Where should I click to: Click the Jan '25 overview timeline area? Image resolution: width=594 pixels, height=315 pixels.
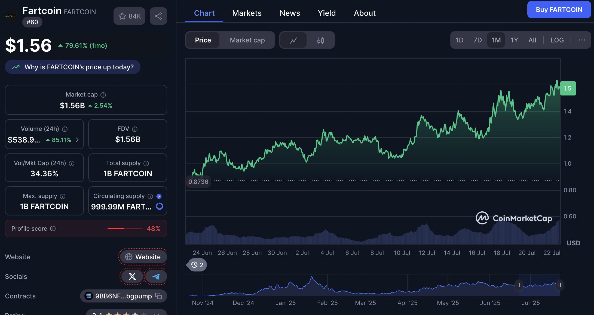285,303
